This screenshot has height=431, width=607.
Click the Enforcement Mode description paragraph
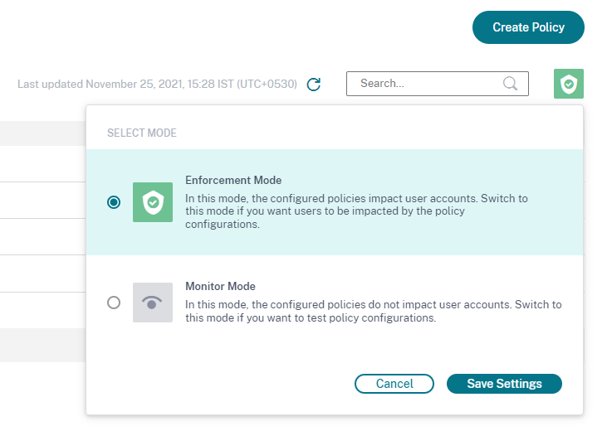point(357,211)
